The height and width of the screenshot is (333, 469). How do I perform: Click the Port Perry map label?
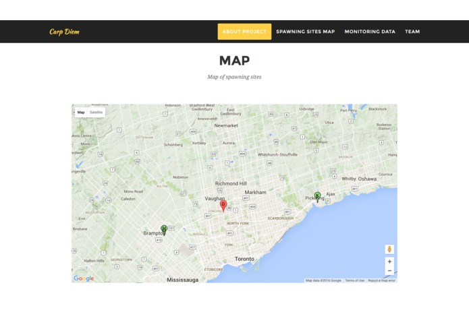[348, 110]
